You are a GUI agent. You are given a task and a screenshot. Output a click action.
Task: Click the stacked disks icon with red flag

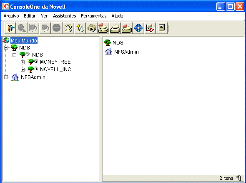point(103,28)
